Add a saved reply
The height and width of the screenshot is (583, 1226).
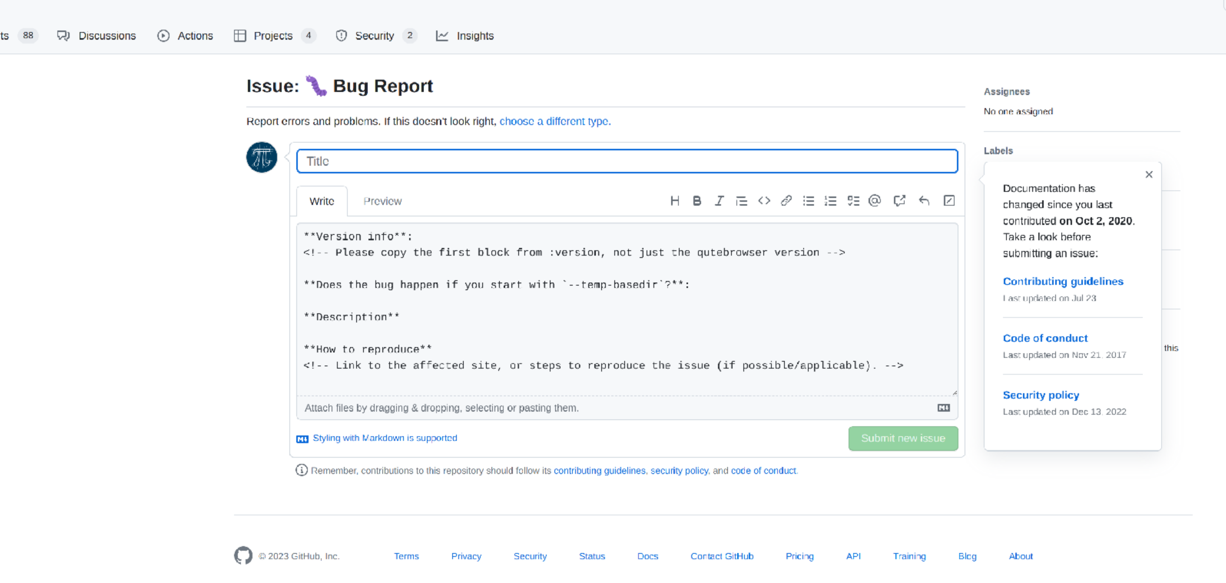tap(924, 200)
